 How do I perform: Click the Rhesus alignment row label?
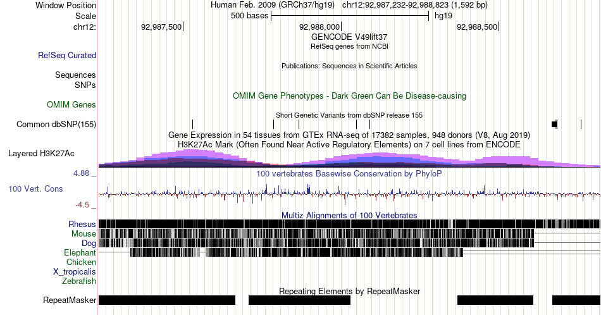coord(82,224)
